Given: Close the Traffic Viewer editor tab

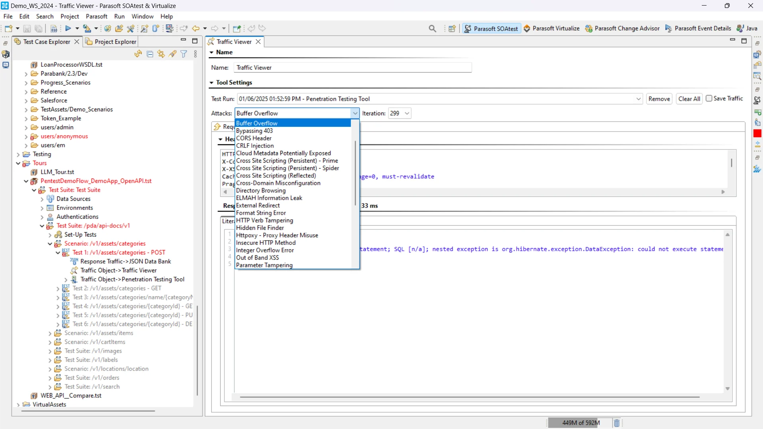Looking at the screenshot, I should click(x=258, y=42).
